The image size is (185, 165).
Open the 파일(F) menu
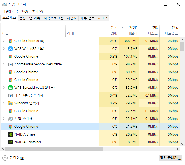pyautogui.click(x=7, y=11)
